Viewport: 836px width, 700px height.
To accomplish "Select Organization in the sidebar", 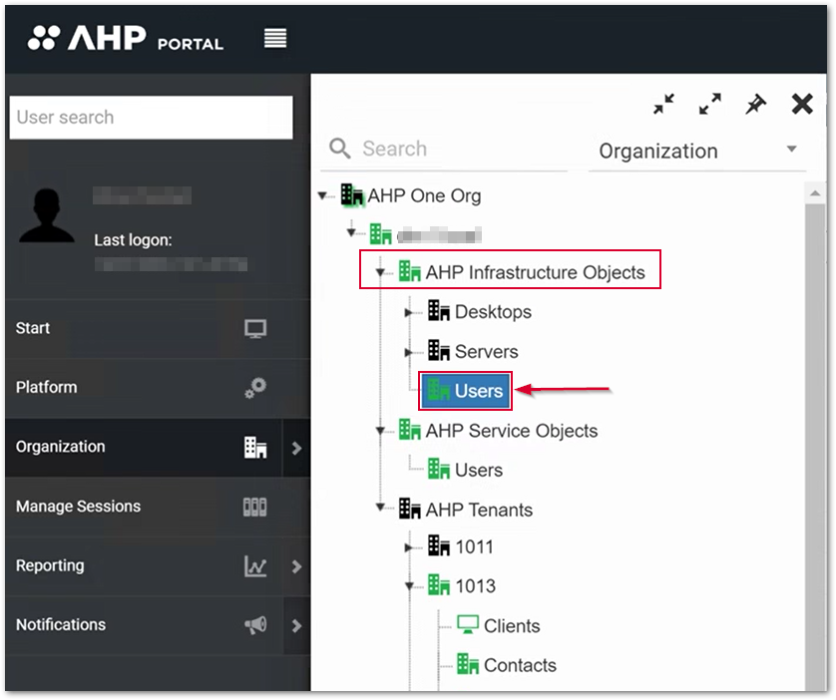I will (x=144, y=448).
